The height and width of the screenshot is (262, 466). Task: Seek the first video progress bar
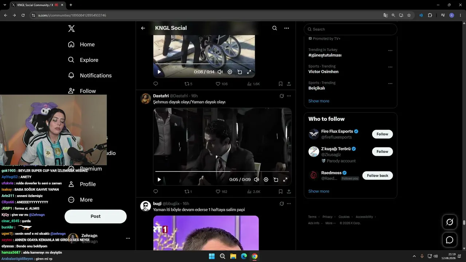[204, 64]
